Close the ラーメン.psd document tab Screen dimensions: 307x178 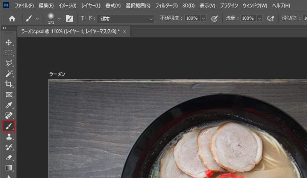[x=124, y=31]
